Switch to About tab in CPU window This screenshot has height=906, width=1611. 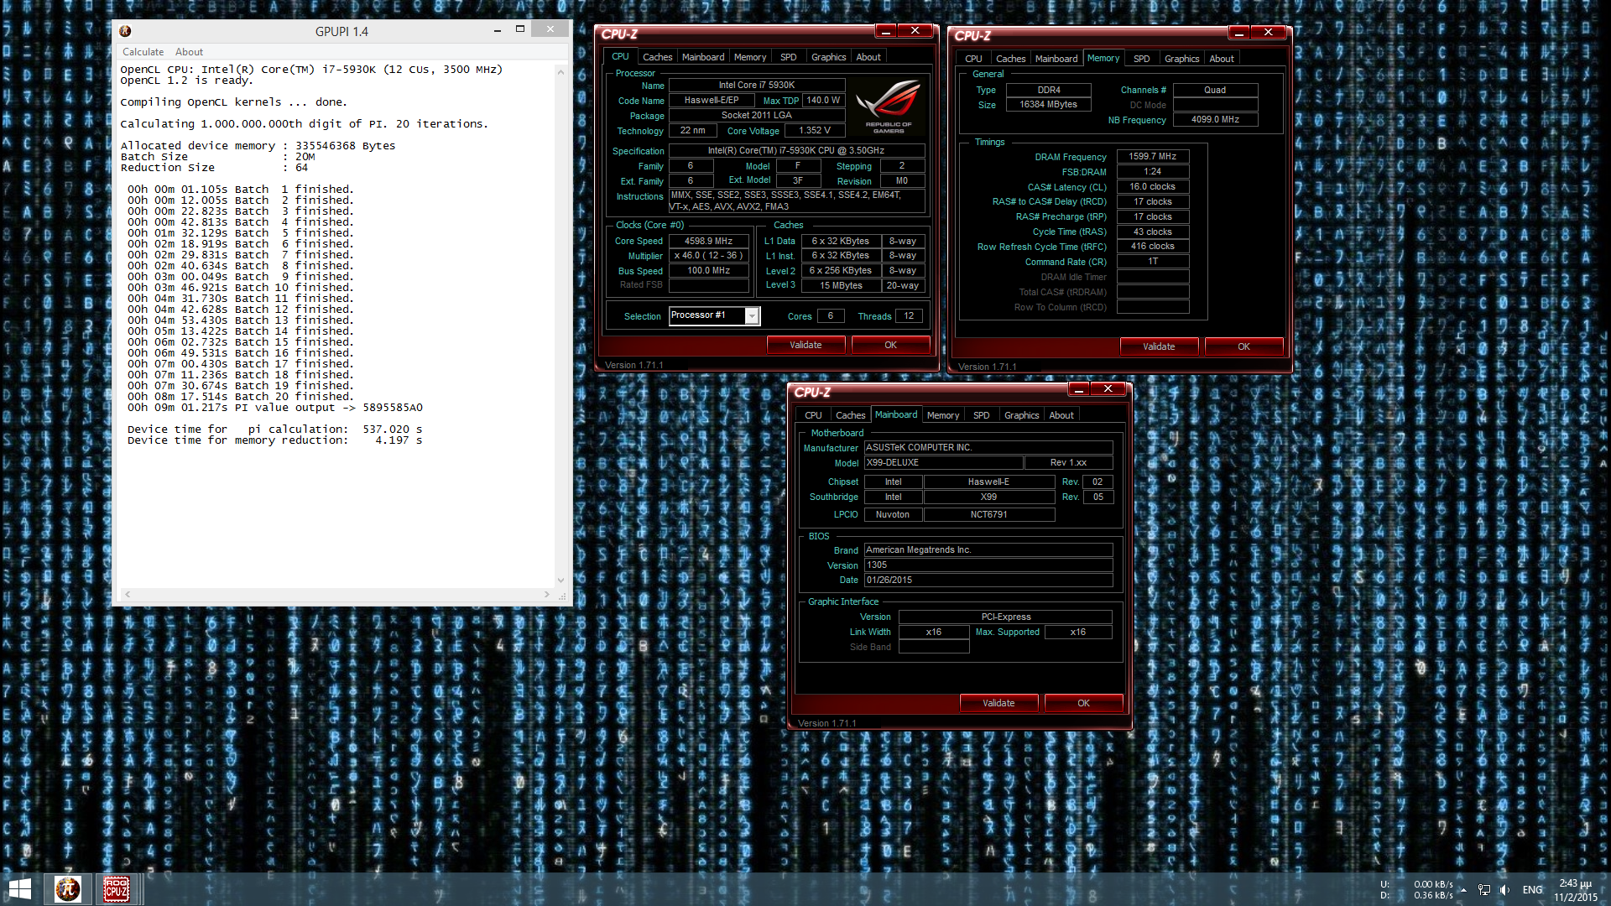coord(868,57)
